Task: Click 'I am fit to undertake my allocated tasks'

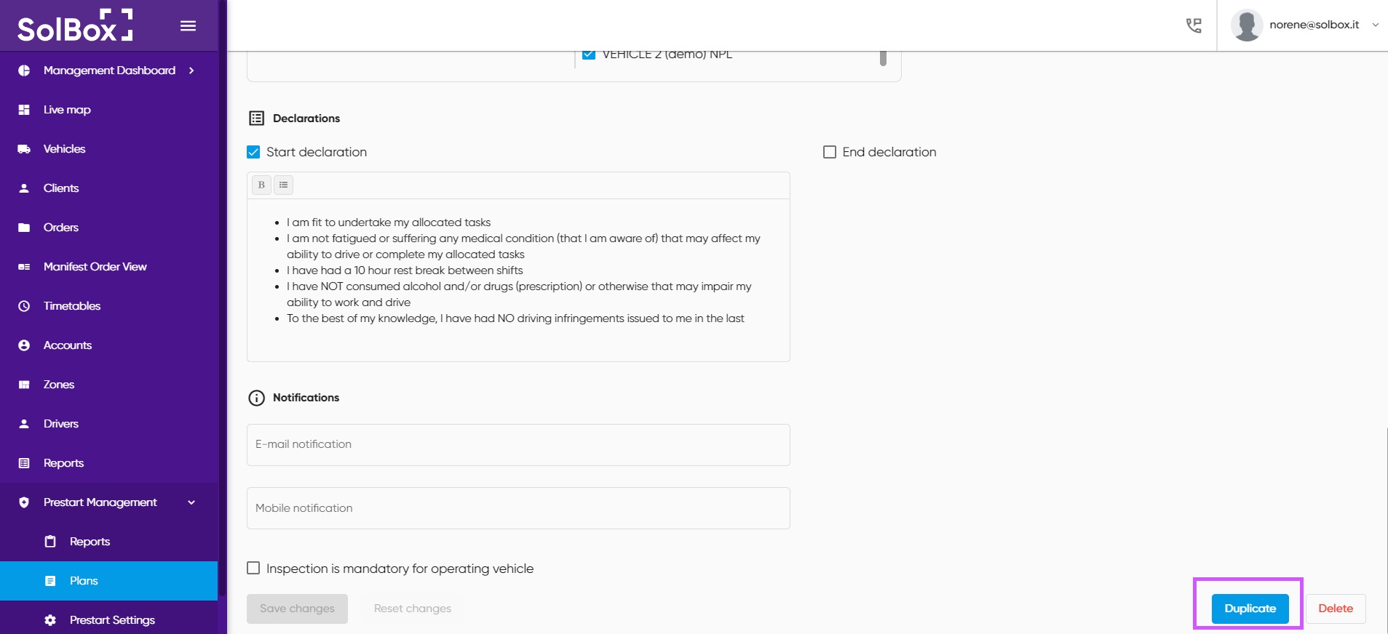Action: click(x=389, y=222)
